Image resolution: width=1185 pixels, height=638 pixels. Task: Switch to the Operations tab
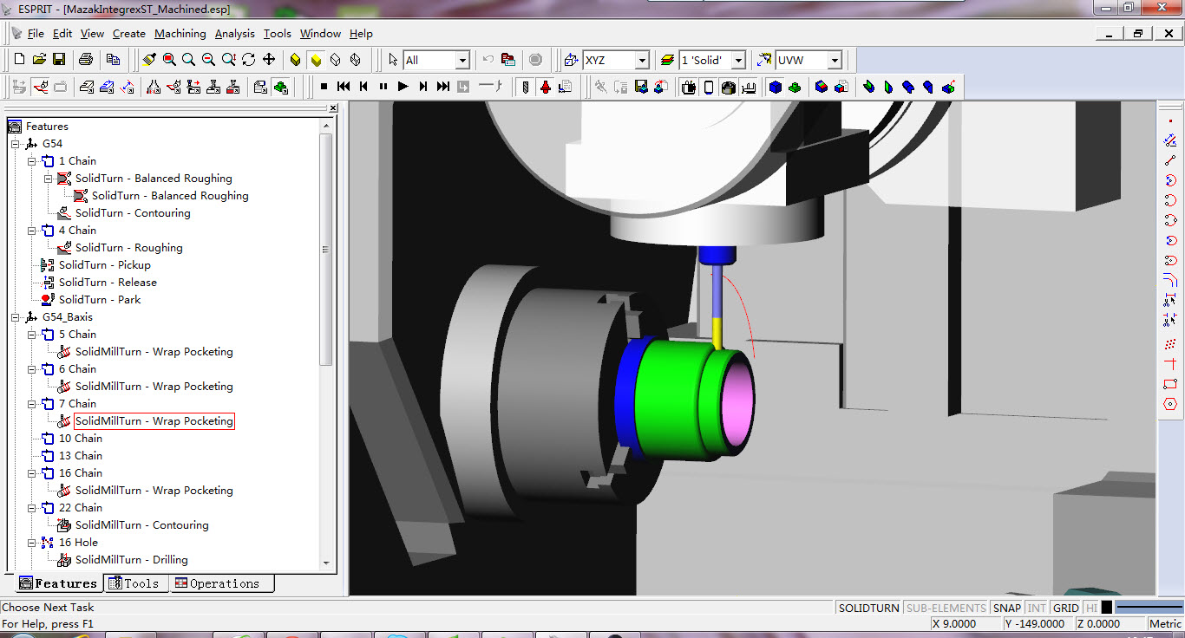click(220, 583)
